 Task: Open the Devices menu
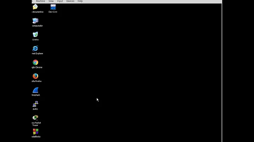point(70,1)
